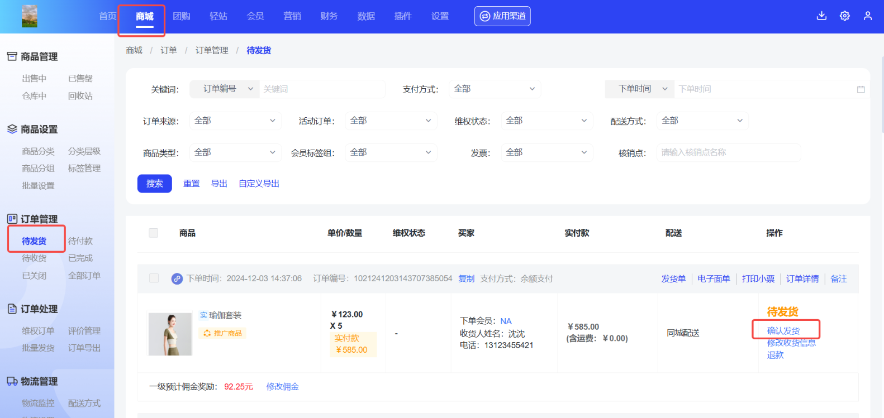Click the blue order source icon
The image size is (884, 418).
pyautogui.click(x=177, y=278)
